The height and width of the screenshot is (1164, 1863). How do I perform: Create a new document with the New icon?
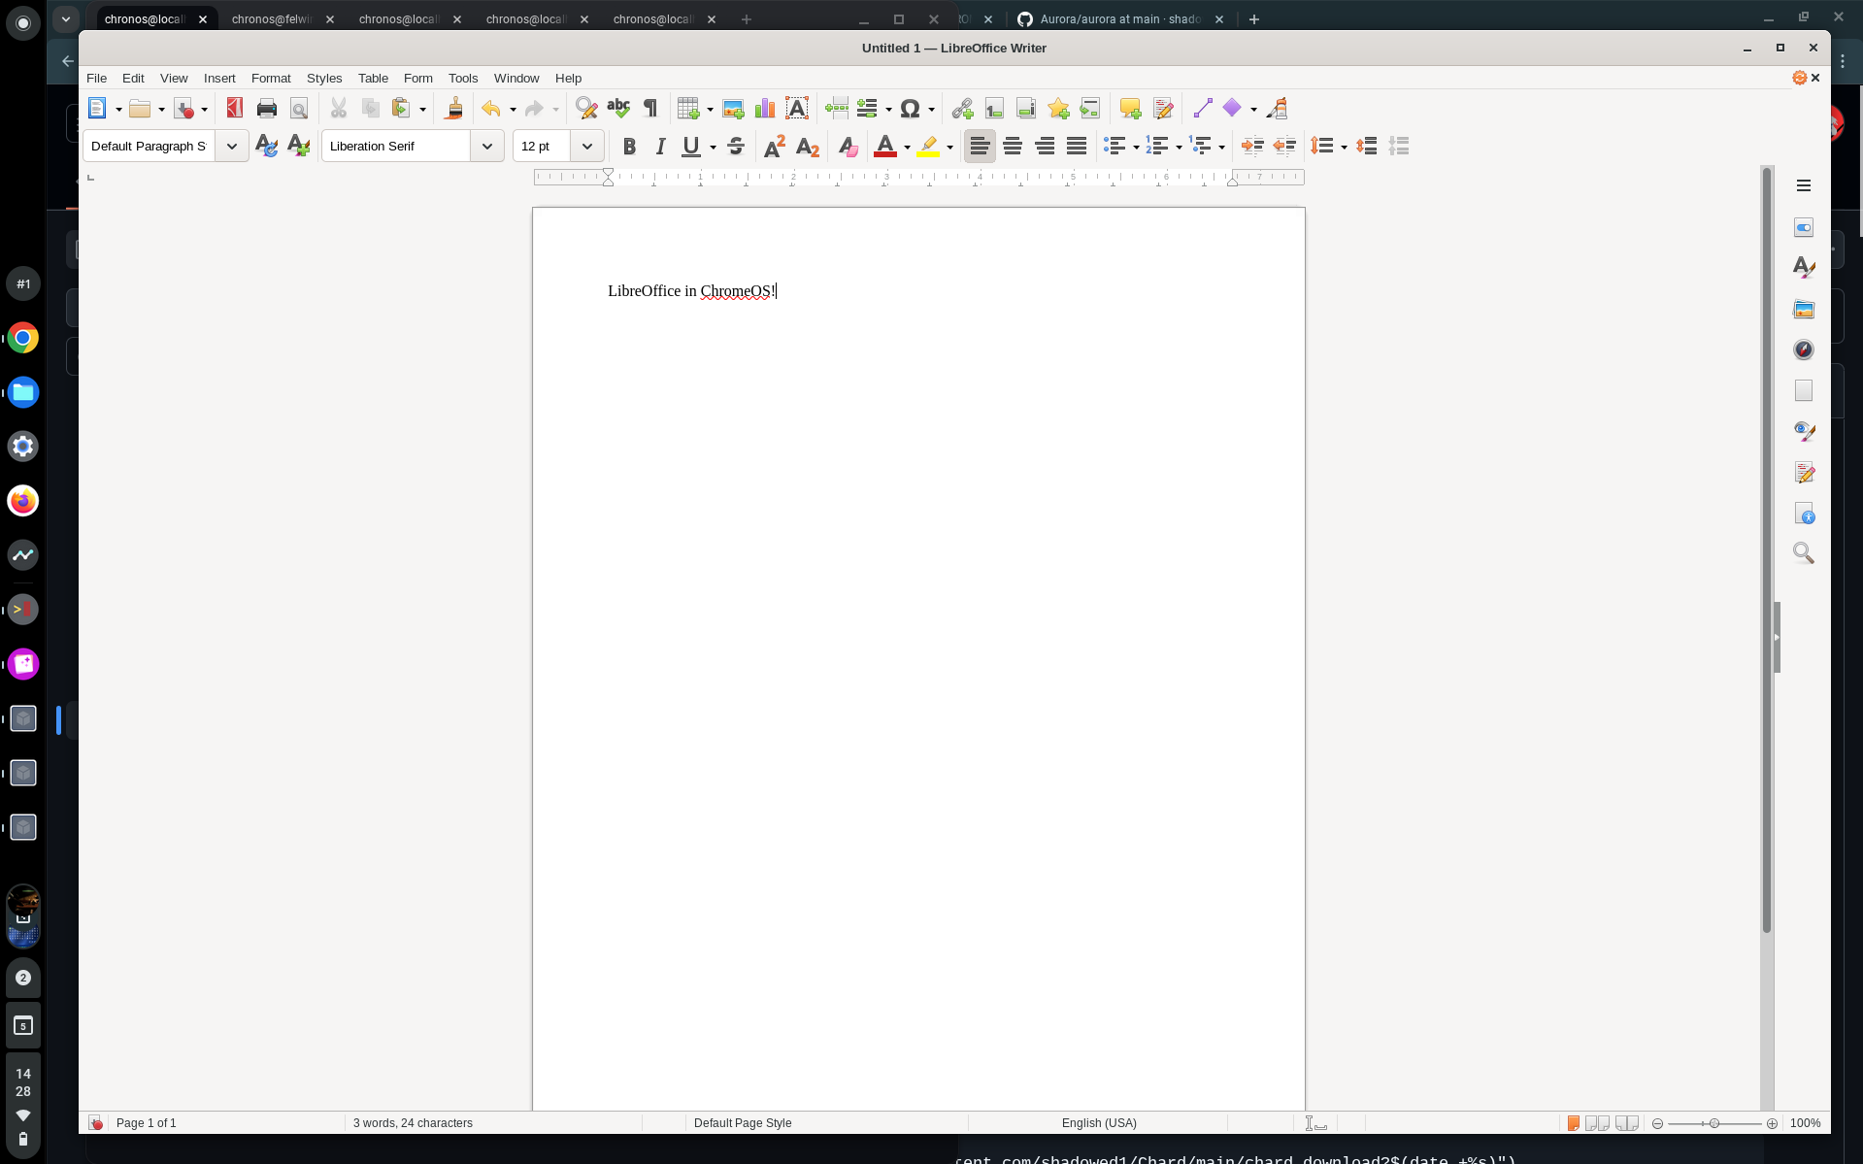coord(97,109)
